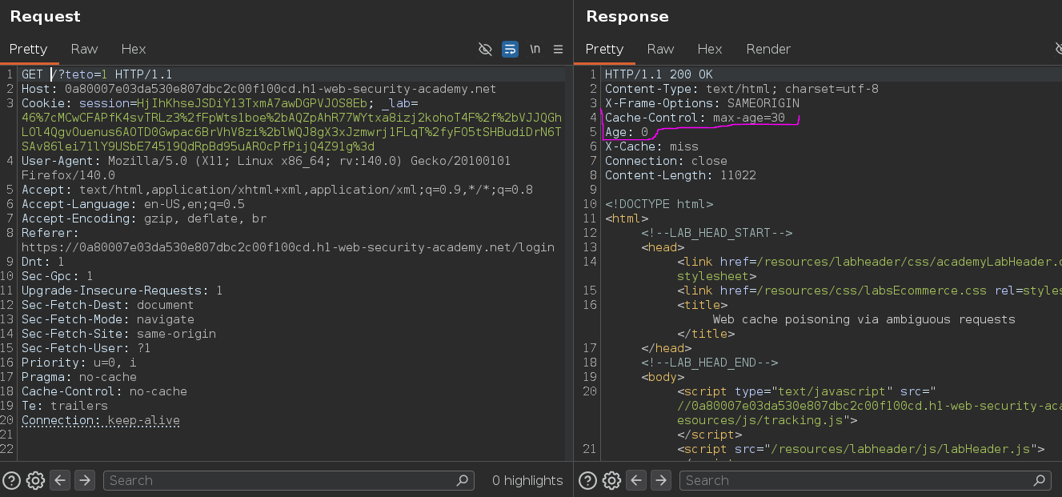The height and width of the screenshot is (497, 1062).
Task: Switch to Request Raw tab
Action: point(84,49)
